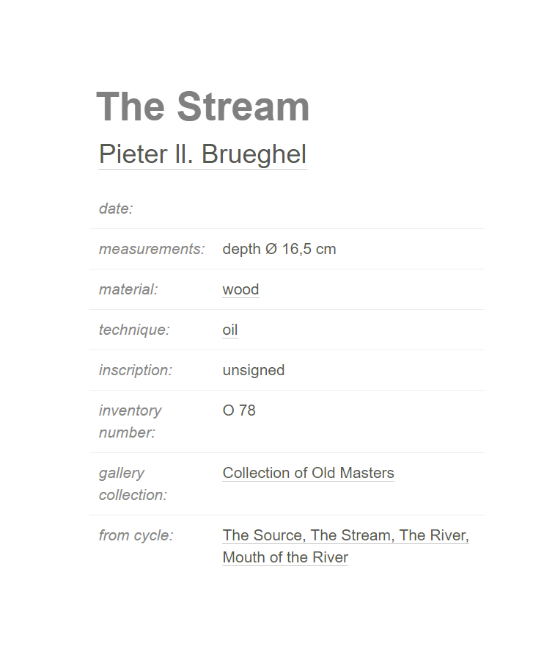
Task: Click the 'material:' field label
Action: point(128,289)
